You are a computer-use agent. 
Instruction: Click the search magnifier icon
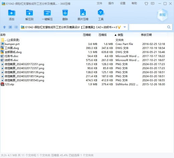pyautogui.click(x=169, y=27)
